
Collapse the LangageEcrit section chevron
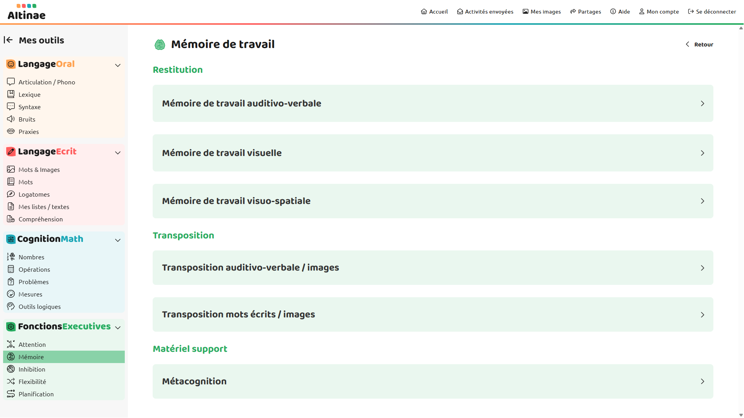point(118,153)
